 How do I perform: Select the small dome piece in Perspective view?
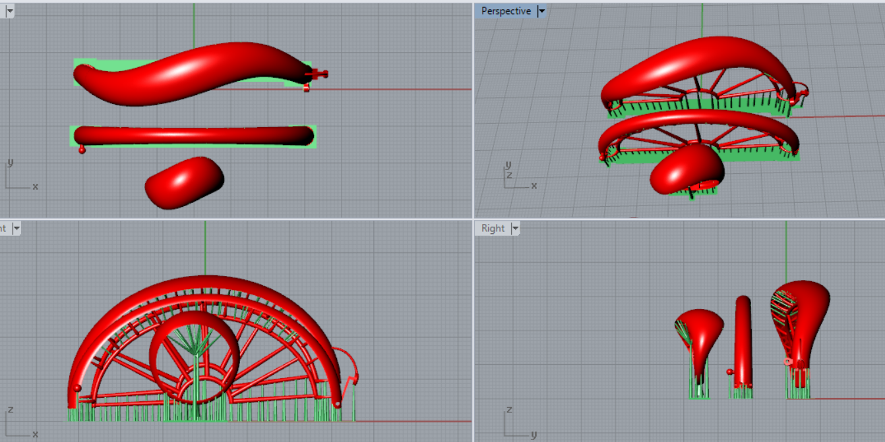(686, 168)
